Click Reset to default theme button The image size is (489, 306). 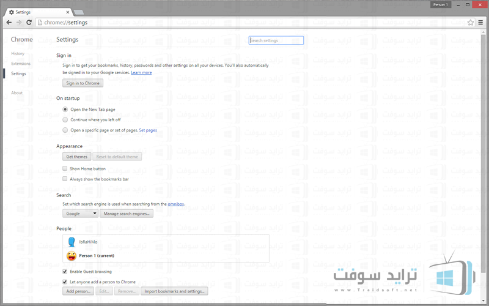[x=117, y=157]
